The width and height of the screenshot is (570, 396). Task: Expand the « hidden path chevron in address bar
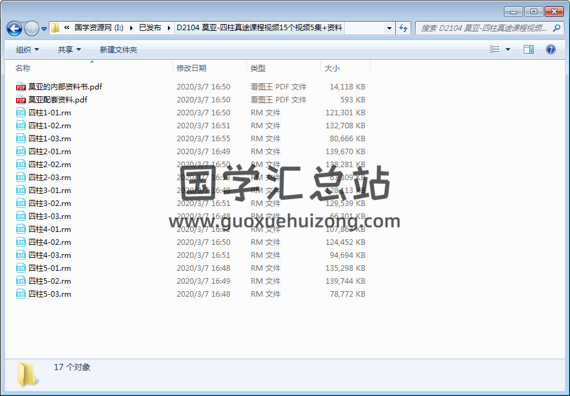pos(67,28)
